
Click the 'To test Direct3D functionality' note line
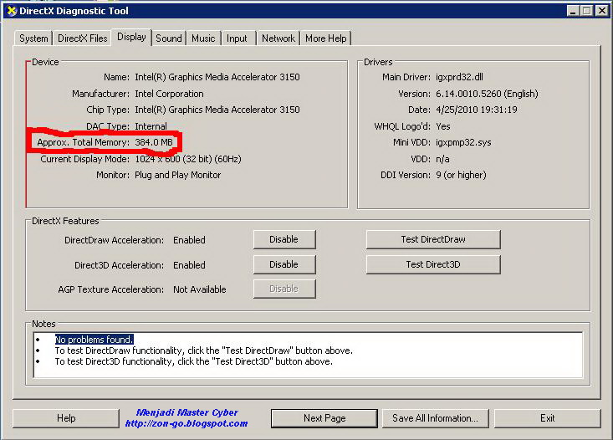coord(193,361)
